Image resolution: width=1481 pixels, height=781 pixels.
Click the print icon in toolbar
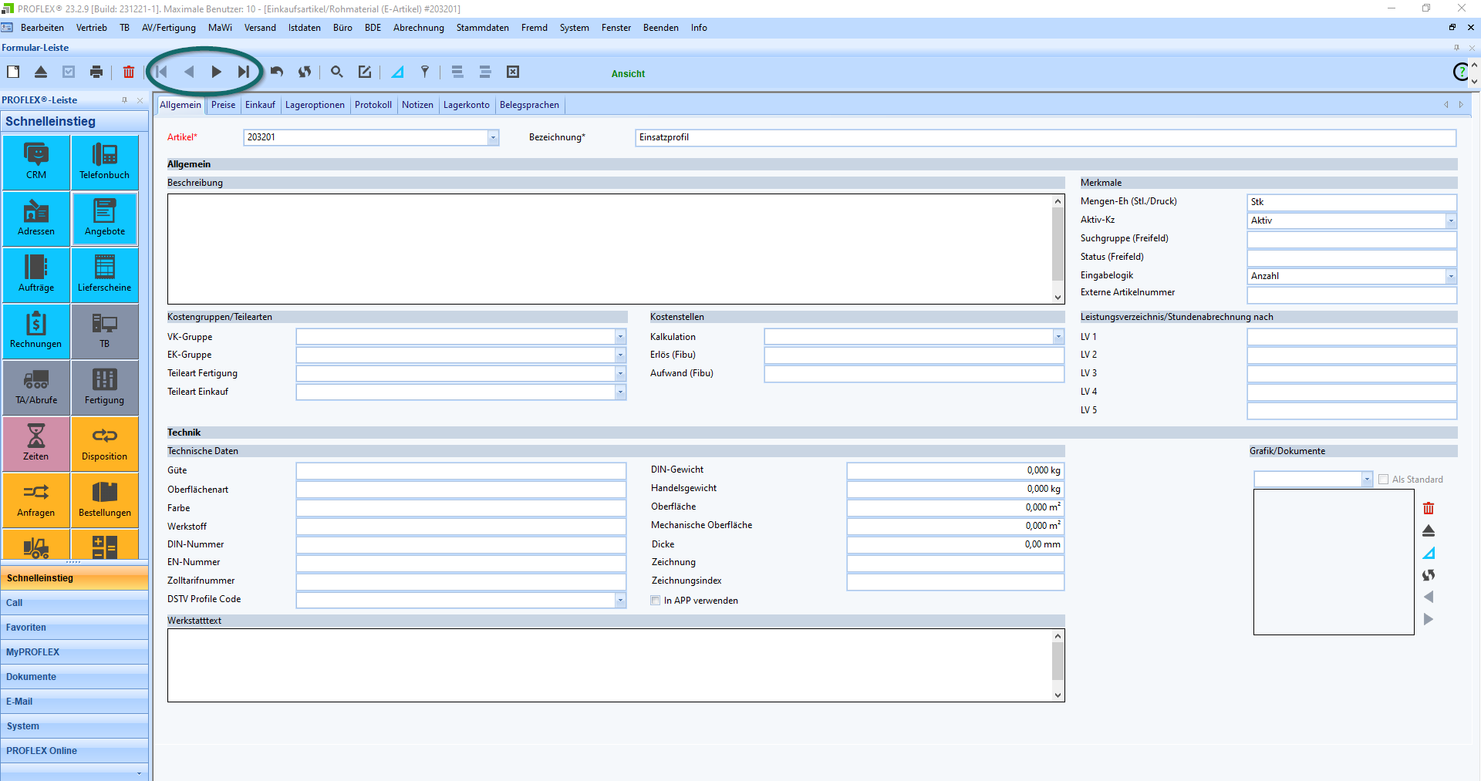(96, 72)
